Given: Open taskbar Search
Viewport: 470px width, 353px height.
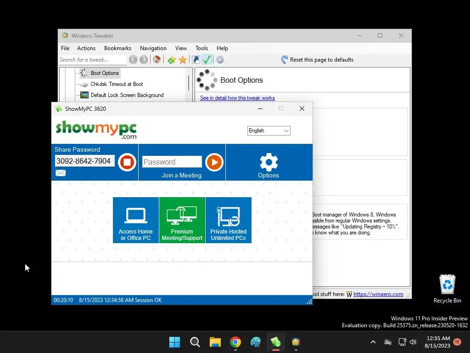Looking at the screenshot, I should click(x=195, y=342).
